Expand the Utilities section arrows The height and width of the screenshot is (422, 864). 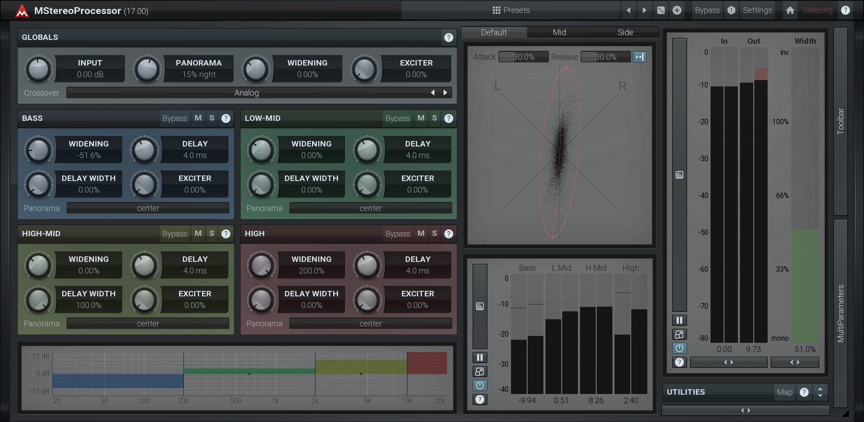[x=820, y=392]
